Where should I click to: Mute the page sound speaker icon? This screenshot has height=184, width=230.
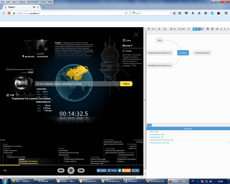pos(5,170)
